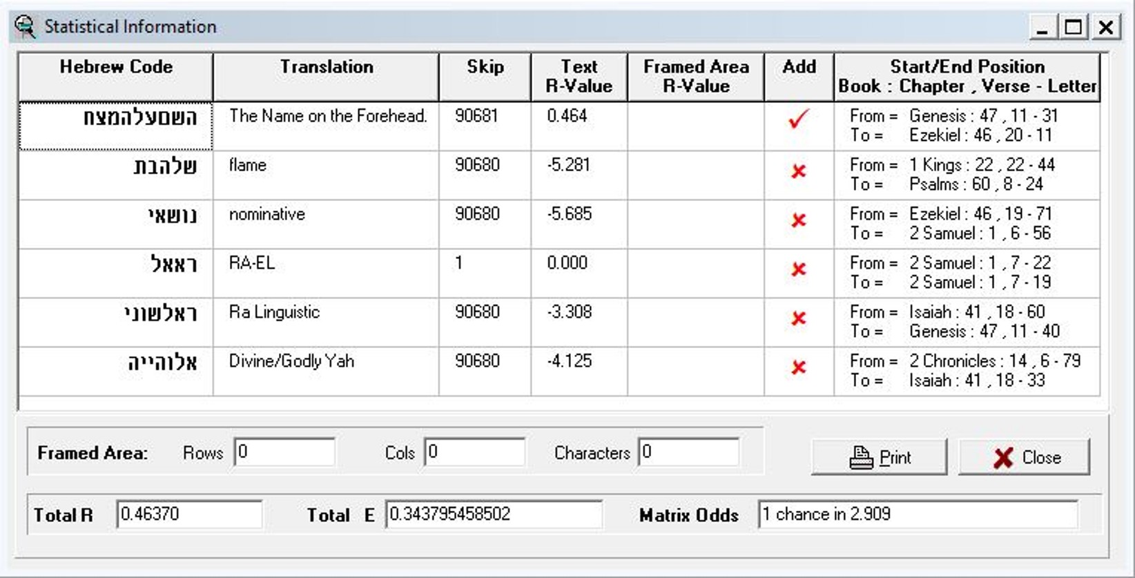Screen dimensions: 1135x578
Task: Select the Hebrew code cell for Divine/Godly Yah
Action: [x=116, y=372]
